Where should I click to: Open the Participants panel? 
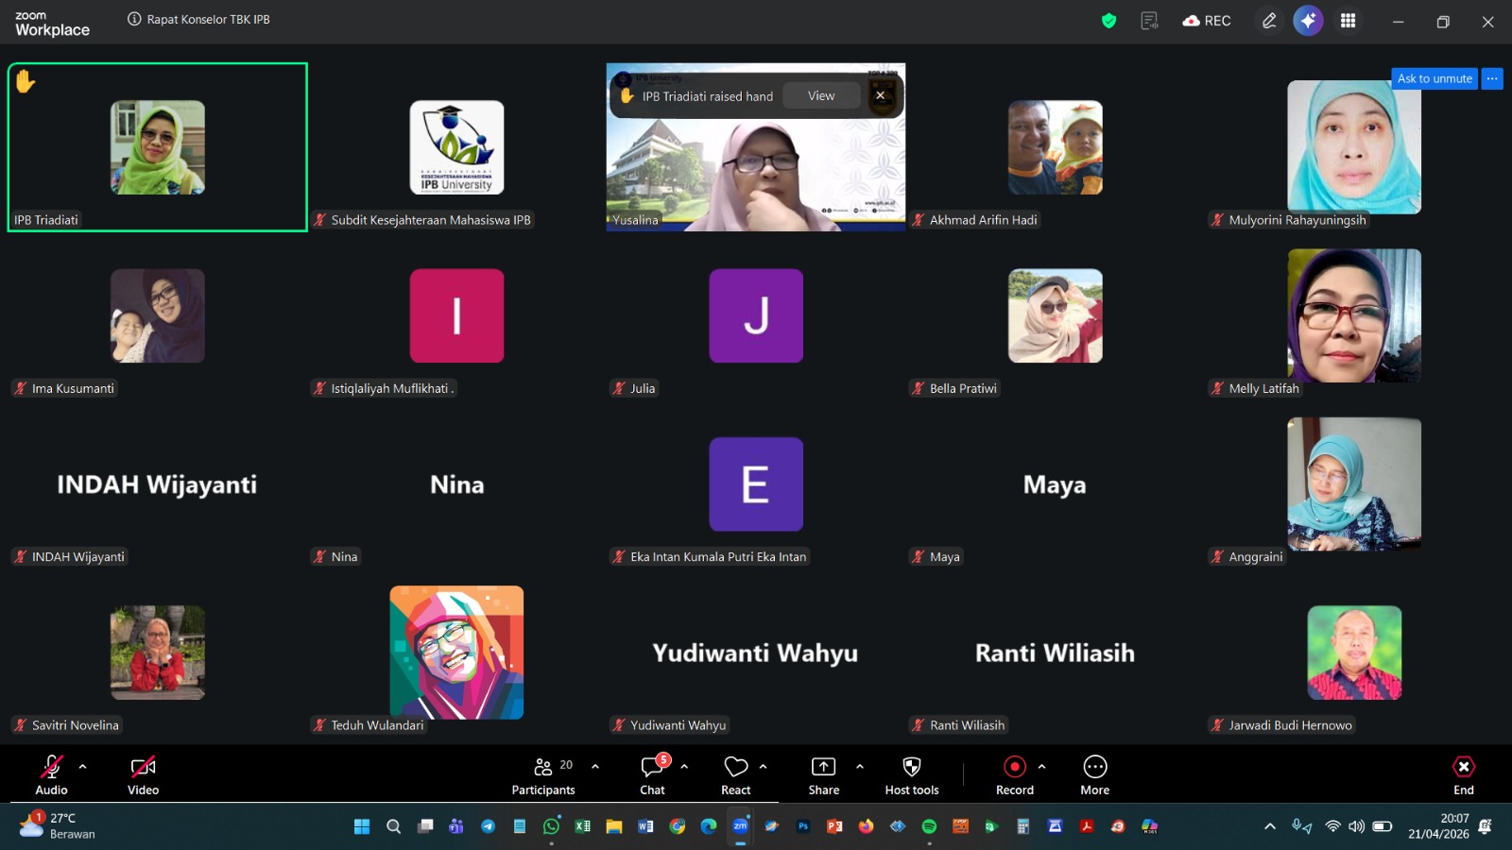[x=543, y=774]
